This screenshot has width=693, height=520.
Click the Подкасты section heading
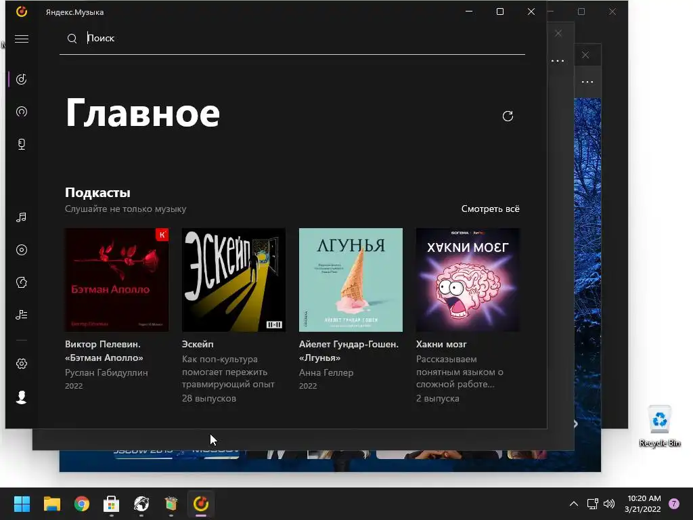[x=97, y=192]
